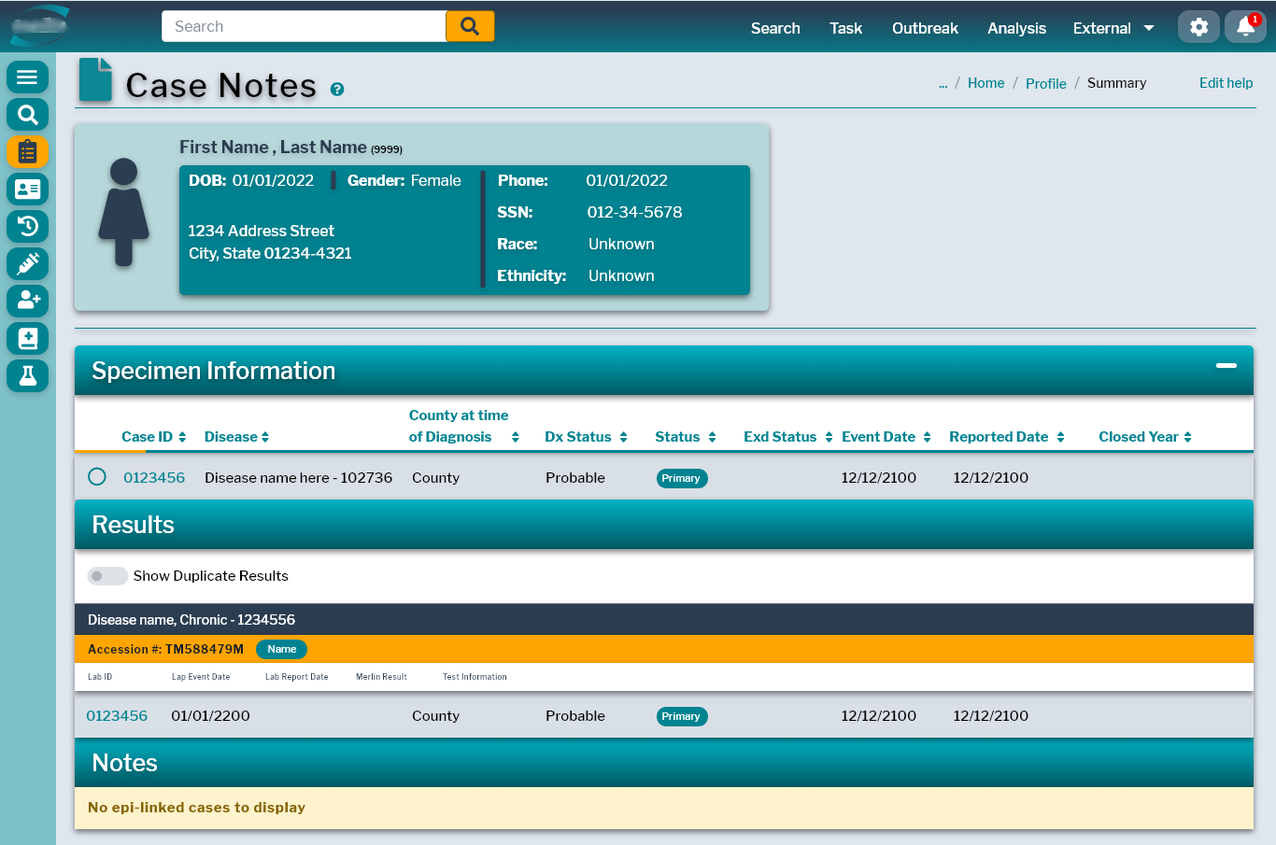1276x845 pixels.
Task: Open the medical book sidebar icon
Action: [x=27, y=338]
